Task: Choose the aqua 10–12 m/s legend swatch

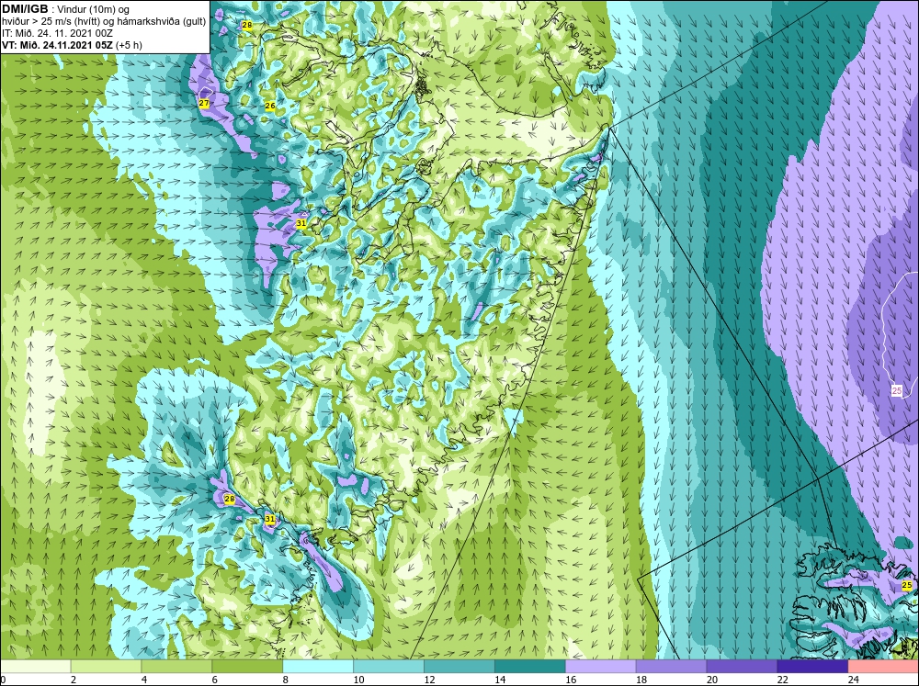Action: click(x=389, y=666)
